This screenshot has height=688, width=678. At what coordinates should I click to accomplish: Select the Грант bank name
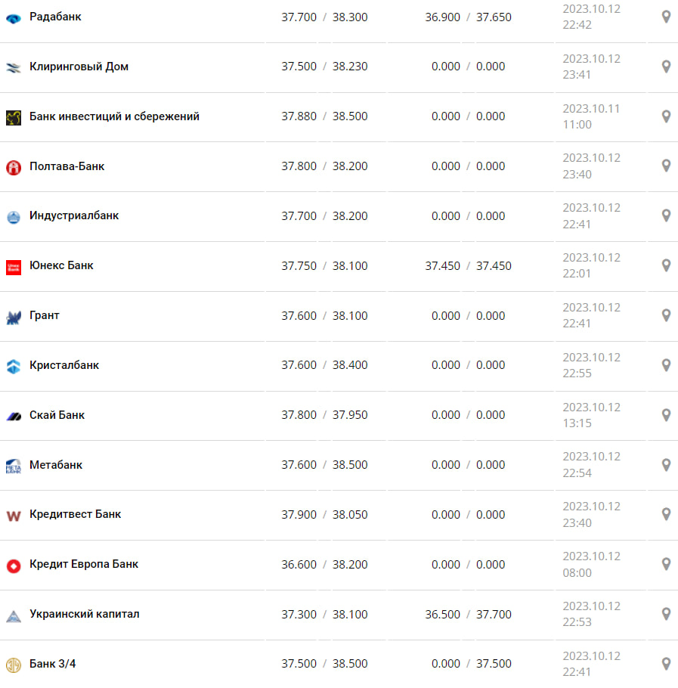point(45,315)
